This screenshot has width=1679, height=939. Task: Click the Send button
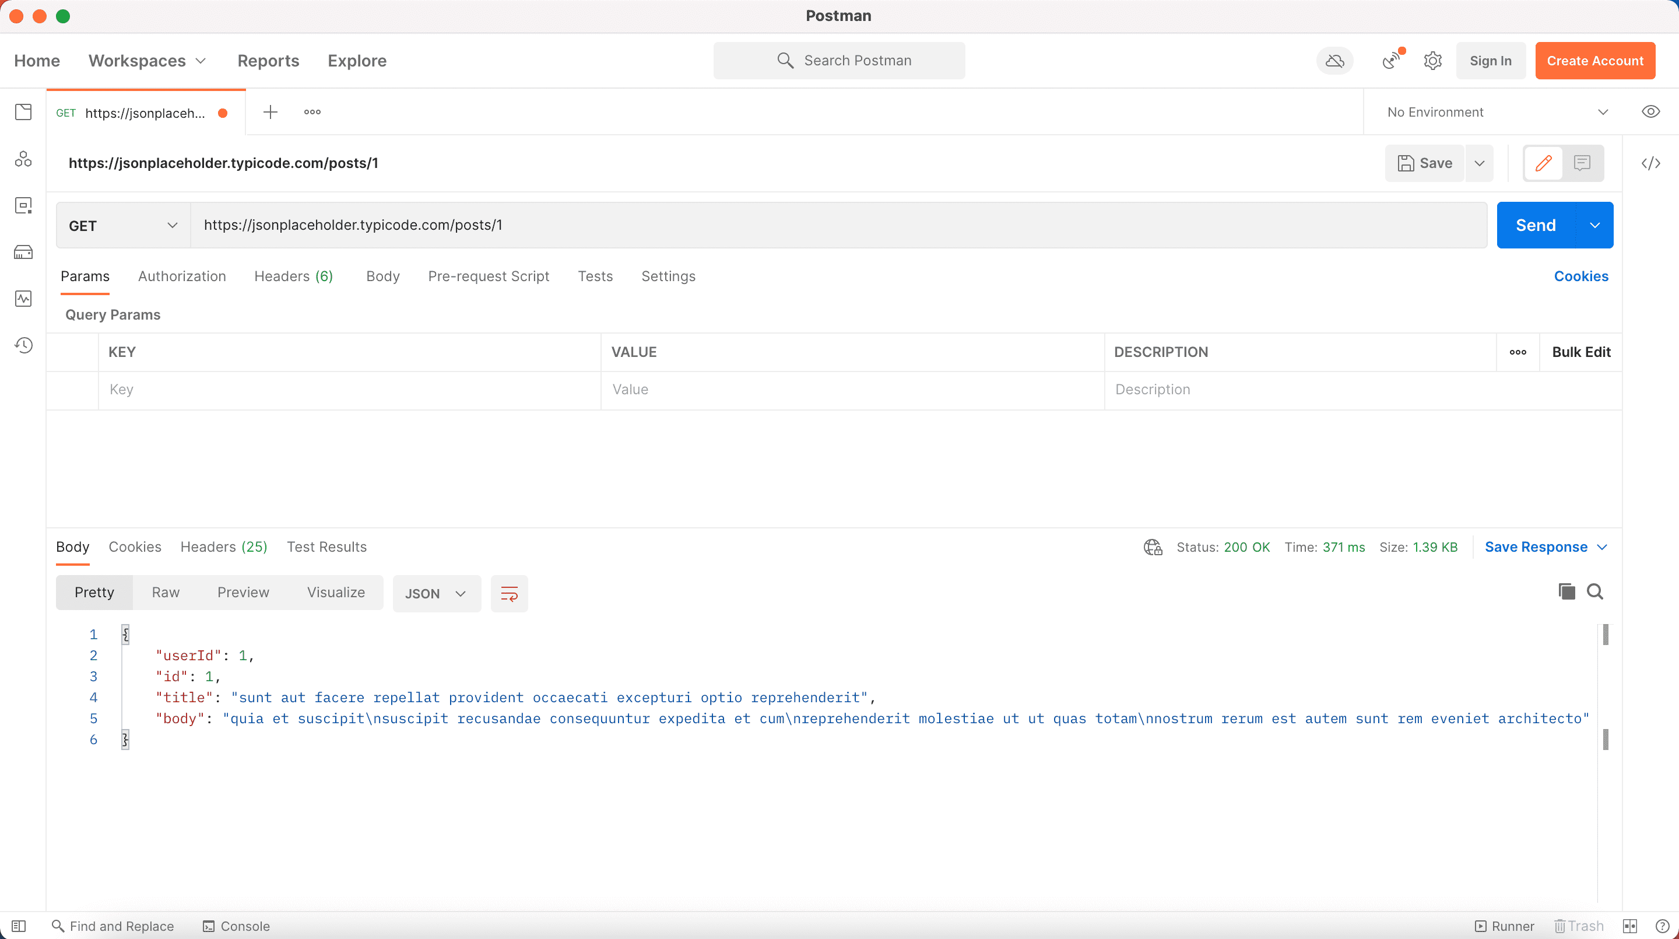[x=1536, y=226]
